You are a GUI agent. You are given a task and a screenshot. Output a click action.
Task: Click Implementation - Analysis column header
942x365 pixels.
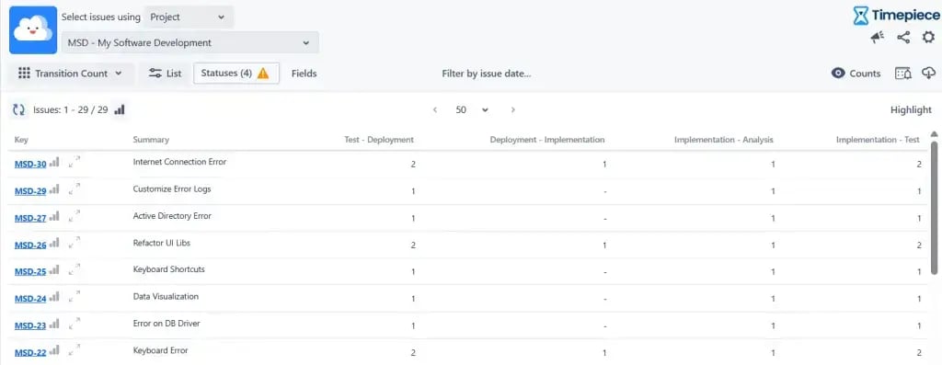724,139
